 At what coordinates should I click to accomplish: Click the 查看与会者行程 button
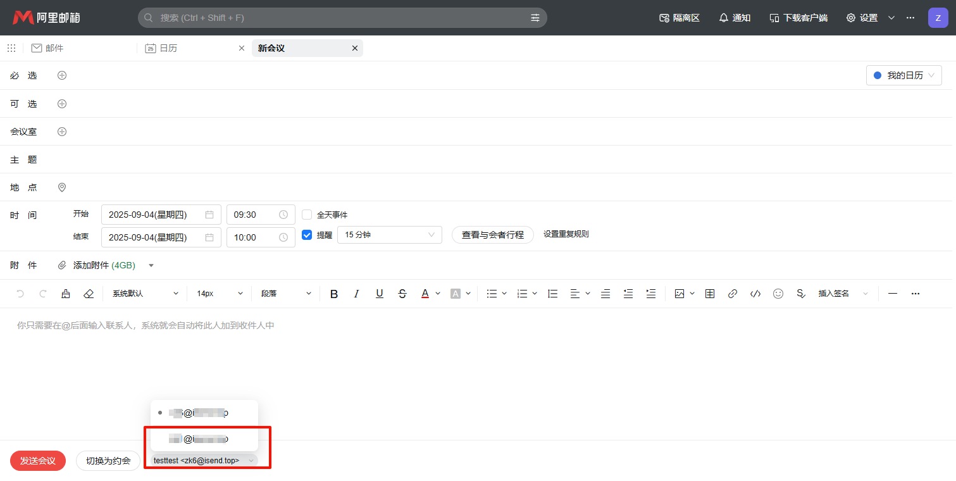492,235
